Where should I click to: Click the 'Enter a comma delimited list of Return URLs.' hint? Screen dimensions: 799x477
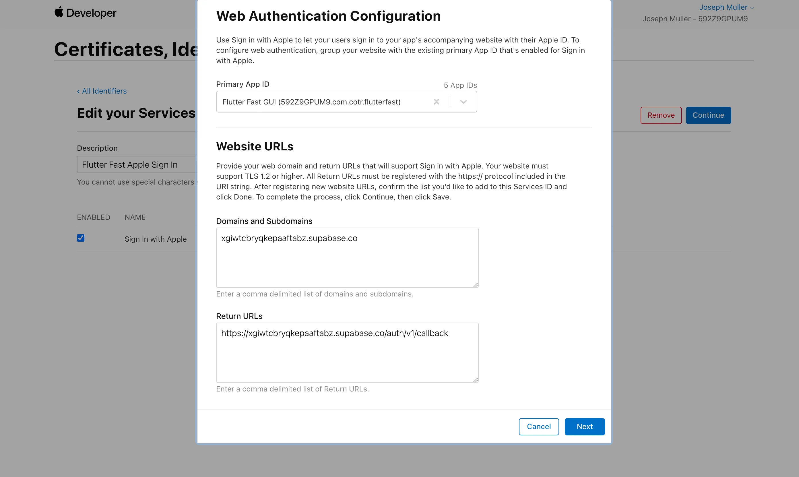(x=292, y=389)
